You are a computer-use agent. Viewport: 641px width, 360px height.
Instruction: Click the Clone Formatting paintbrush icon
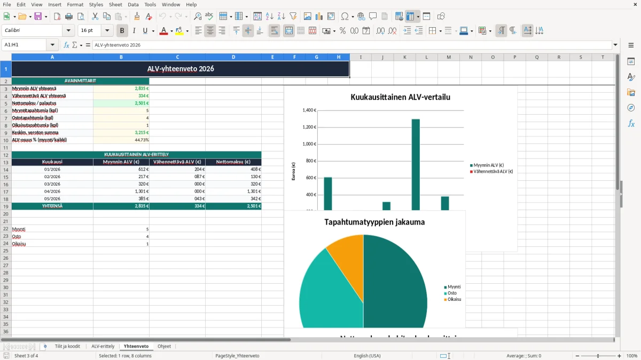click(137, 17)
